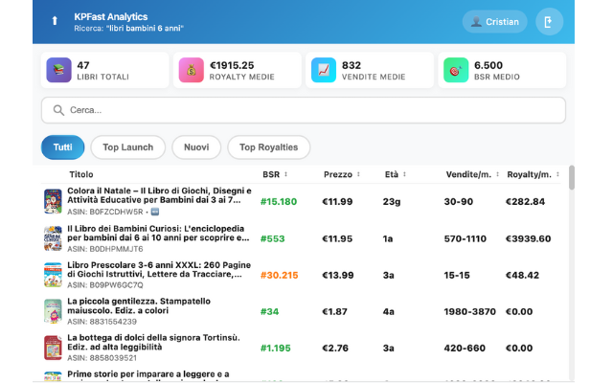Click the small badge icon after ASIN B0FZCDHW5R
Viewport: 613px width, 383px height.
[x=155, y=212]
